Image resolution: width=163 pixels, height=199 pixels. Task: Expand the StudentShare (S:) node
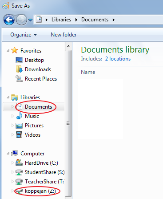click(x=12, y=172)
